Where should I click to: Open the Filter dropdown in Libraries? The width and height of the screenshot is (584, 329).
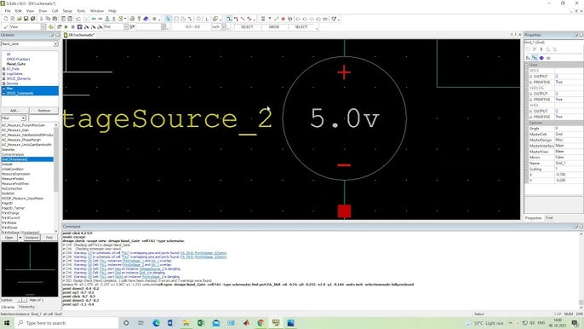tap(24, 118)
